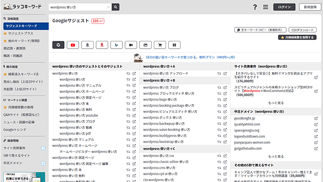Select the video camera suggest source icon
This screenshot has width=323, height=182.
click(x=131, y=45)
